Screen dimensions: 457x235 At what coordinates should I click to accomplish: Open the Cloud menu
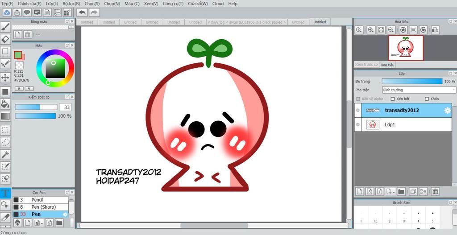coord(218,4)
